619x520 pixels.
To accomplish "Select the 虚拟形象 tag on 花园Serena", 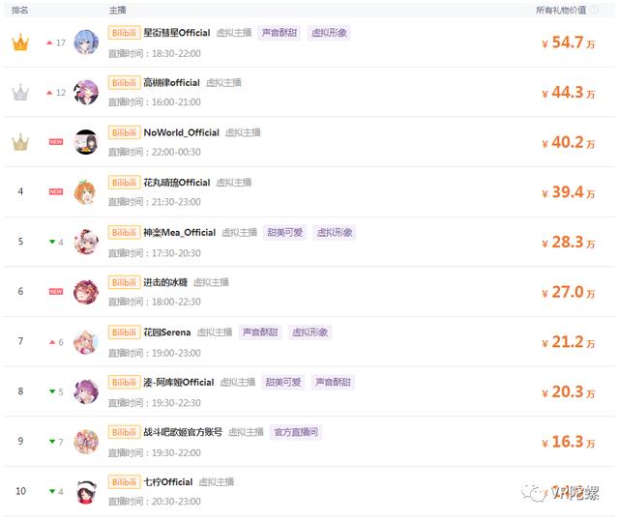I will (x=310, y=332).
